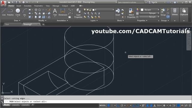Expand the Block panel dropdown
Viewport: 192px width, 108px height.
(120, 21)
